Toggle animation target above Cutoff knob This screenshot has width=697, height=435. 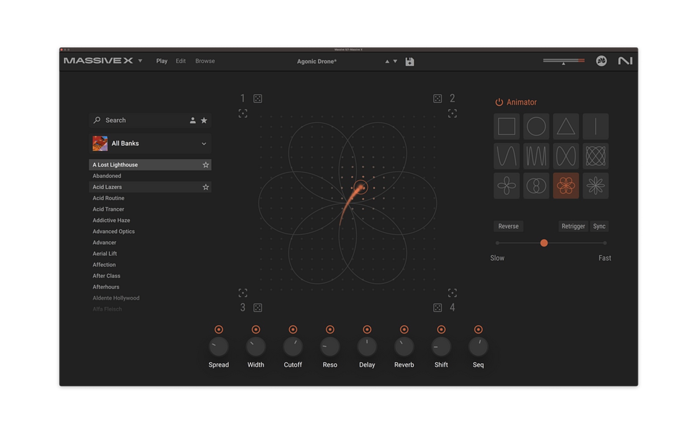[x=293, y=330]
